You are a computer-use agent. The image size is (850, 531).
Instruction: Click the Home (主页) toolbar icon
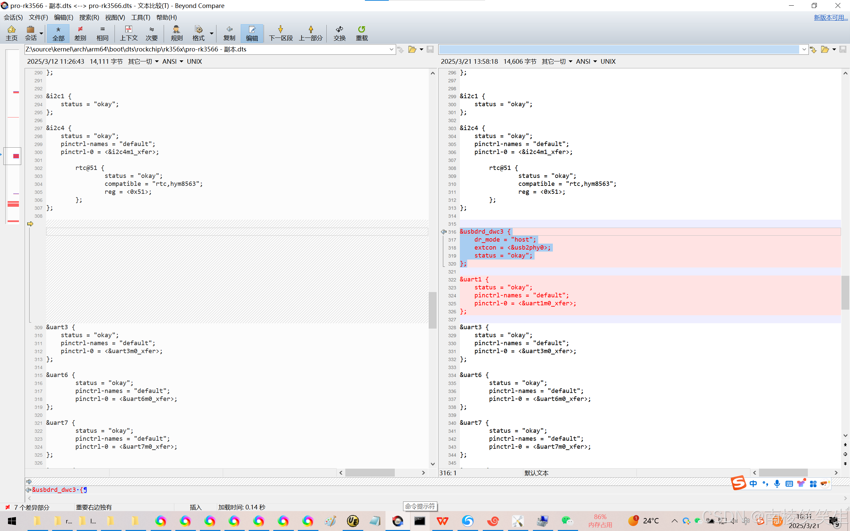12,33
